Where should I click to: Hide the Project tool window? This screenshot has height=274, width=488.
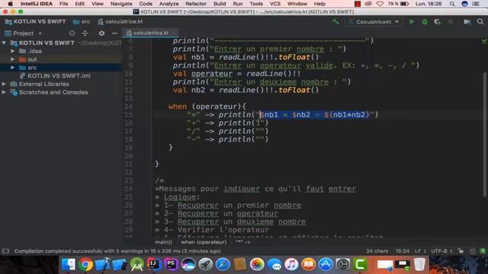(x=115, y=33)
